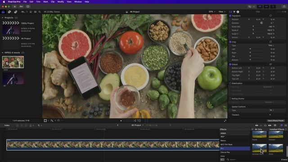Click the browser search magnifier icon
This screenshot has height=162, width=288.
(40, 12)
